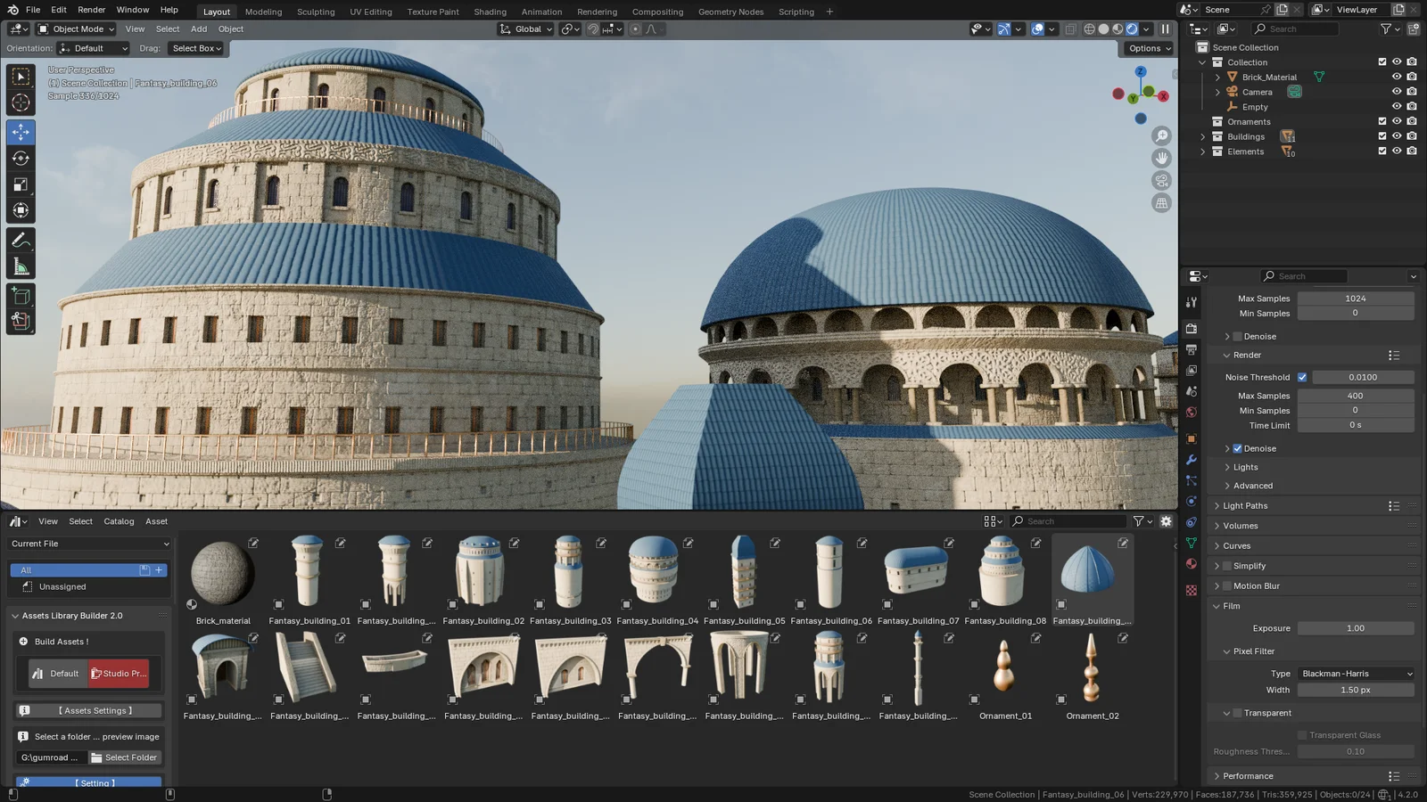
Task: Open the Modifier Properties wrench tab
Action: coord(1192,460)
